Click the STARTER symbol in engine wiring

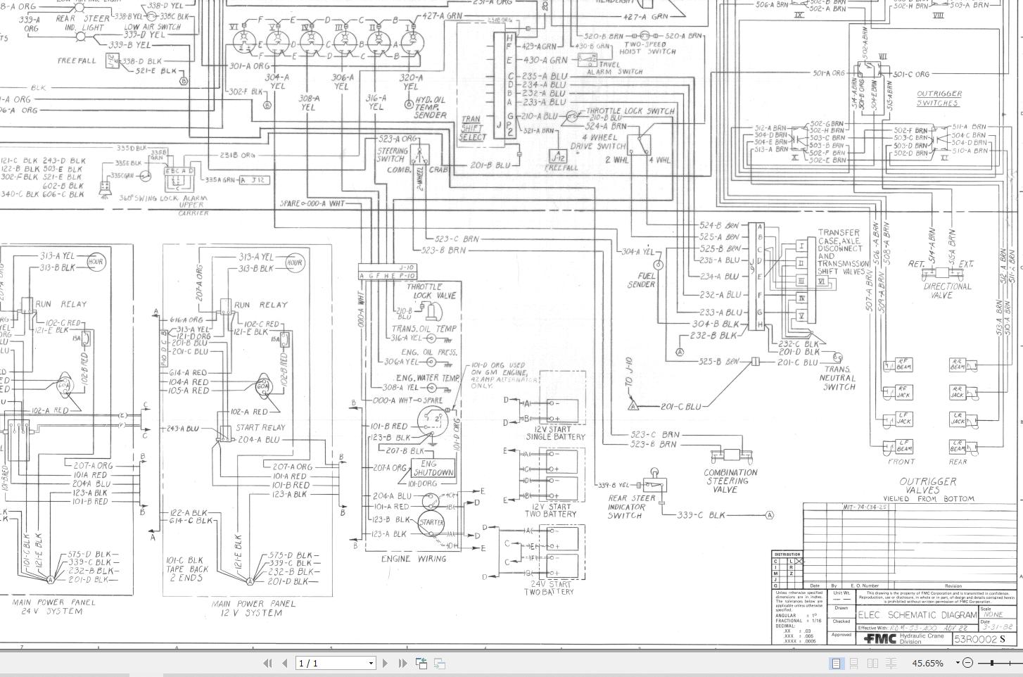(x=431, y=523)
